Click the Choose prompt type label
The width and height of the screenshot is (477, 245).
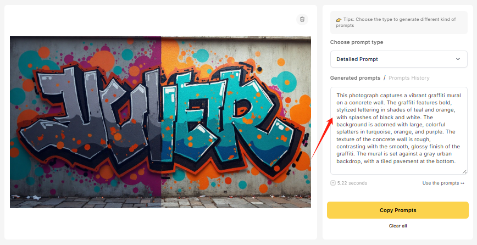(357, 42)
